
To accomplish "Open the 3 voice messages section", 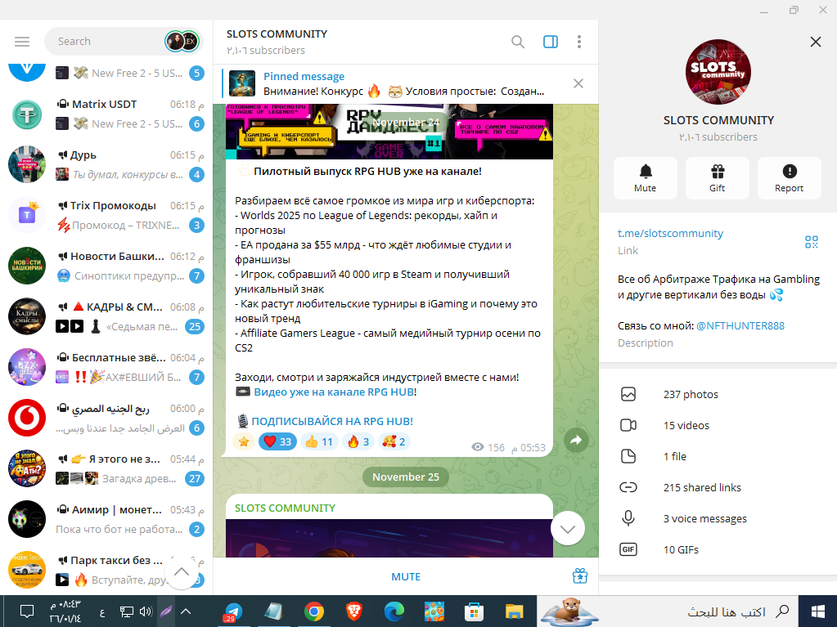I will pyautogui.click(x=718, y=519).
